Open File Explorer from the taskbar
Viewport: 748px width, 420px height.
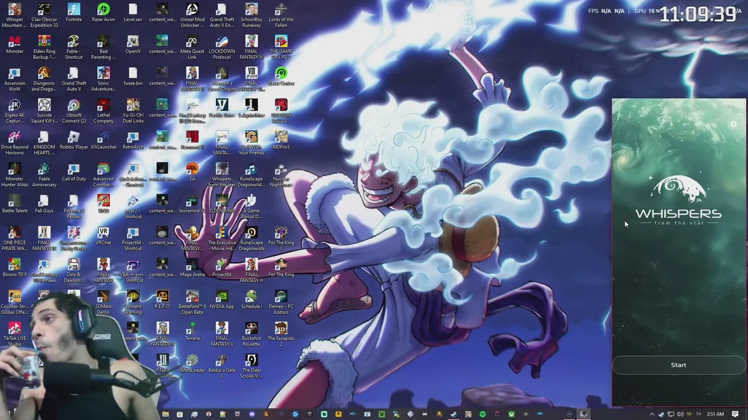165,414
